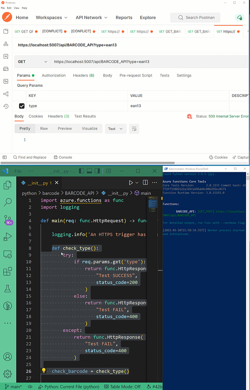Screen dimensions: 250x390
Task: Click the request URL input field
Action: coord(150,62)
